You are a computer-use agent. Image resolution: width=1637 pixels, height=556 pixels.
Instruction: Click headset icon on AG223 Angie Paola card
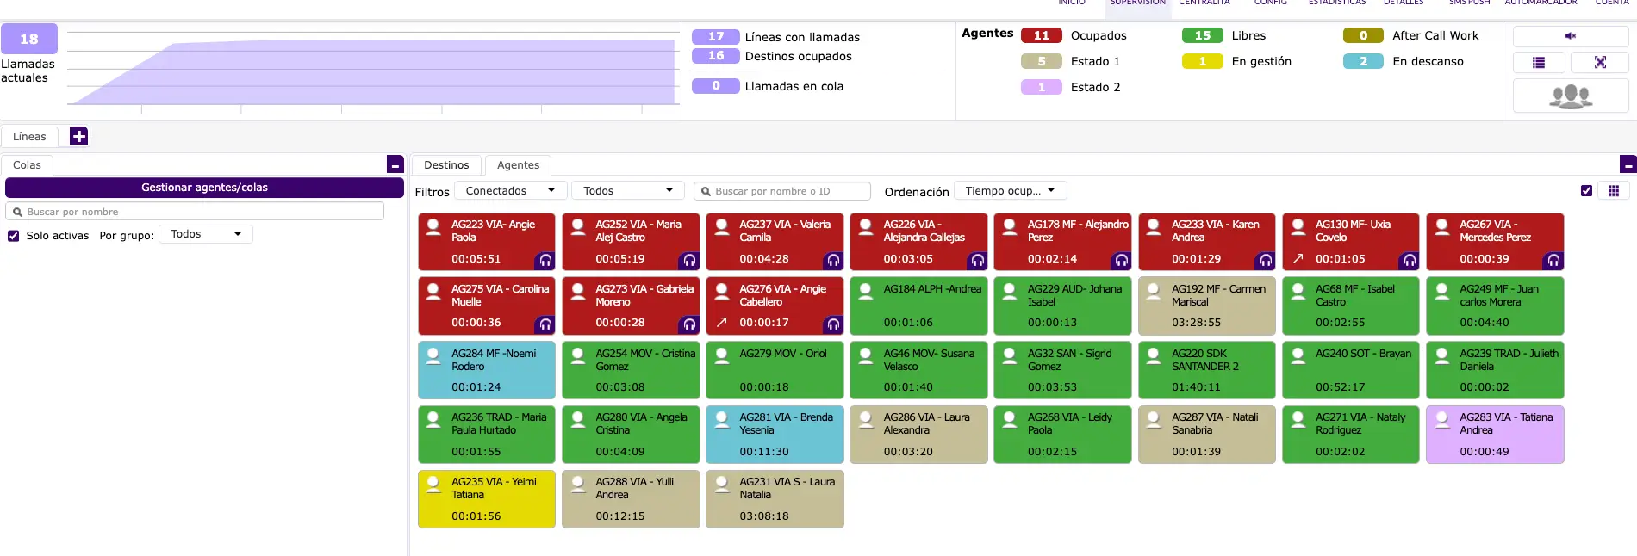coord(545,261)
